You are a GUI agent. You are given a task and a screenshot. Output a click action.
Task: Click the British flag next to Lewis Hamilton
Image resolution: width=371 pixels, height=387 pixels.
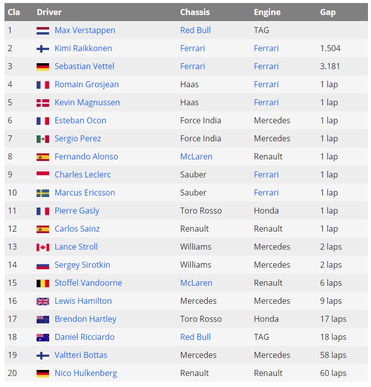point(43,301)
